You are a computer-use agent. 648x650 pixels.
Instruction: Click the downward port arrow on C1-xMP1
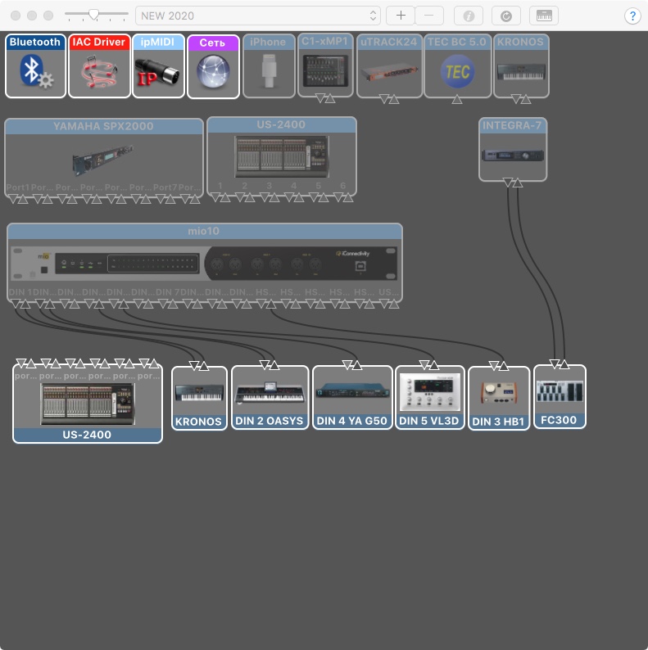[x=320, y=98]
